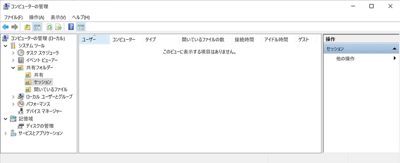The image size is (400, 163).
Task: Toggle the show/hide action pane icon
Action: click(x=81, y=27)
